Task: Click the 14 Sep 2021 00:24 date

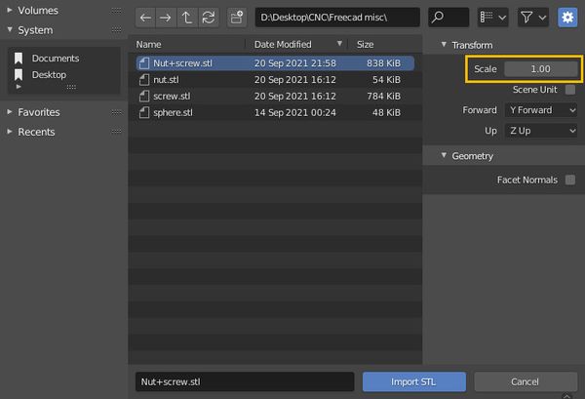Action: (295, 112)
